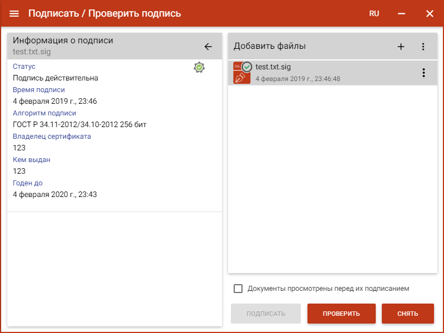Minimize the application window
Screen dimensions: 444x333
click(x=402, y=13)
